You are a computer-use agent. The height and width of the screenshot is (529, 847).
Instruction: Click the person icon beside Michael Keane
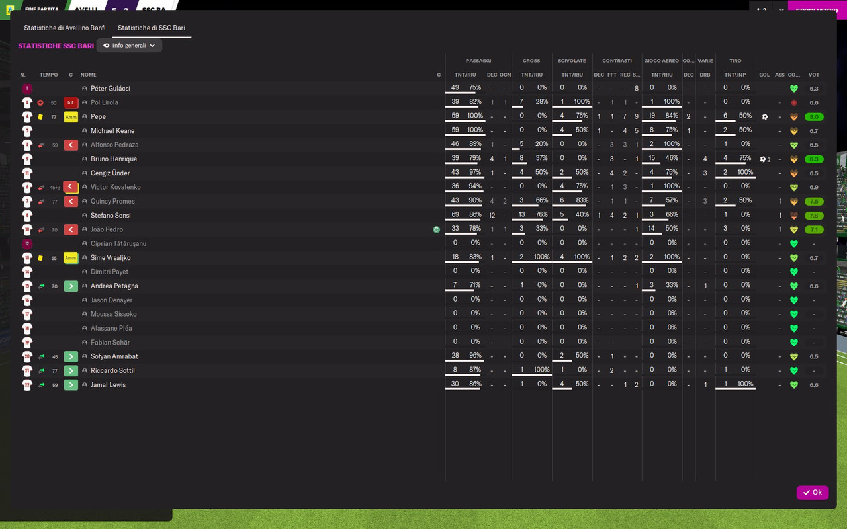85,131
